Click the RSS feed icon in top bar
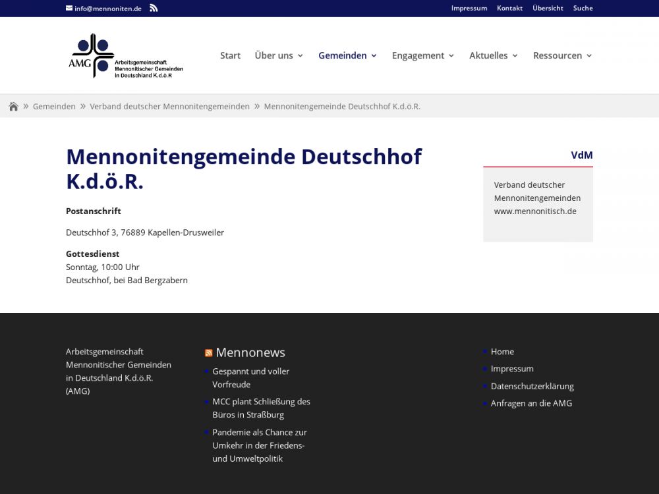659x494 pixels. coord(154,8)
